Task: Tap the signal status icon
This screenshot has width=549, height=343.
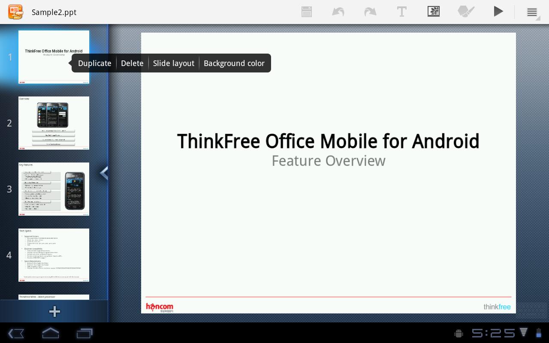Action: point(524,332)
